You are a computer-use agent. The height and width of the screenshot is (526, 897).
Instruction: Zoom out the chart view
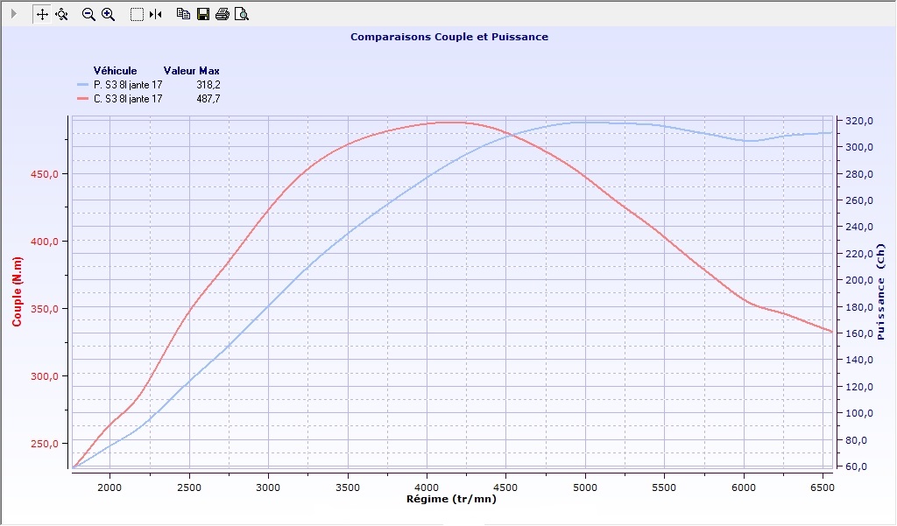88,14
